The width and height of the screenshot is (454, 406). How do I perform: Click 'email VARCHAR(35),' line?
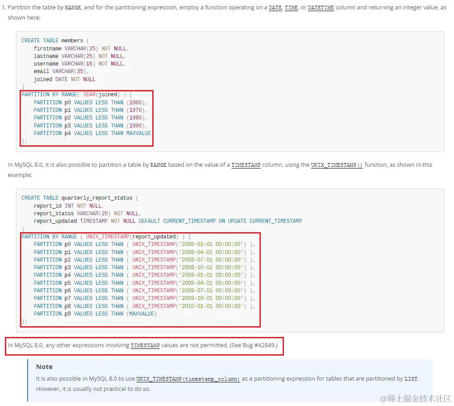pos(61,71)
